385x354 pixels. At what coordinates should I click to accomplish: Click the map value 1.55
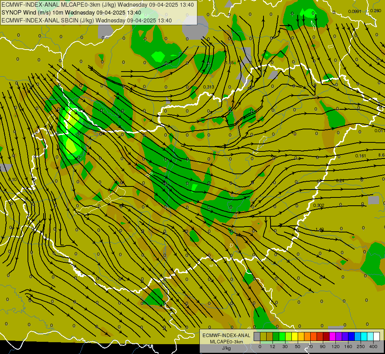tap(230, 63)
